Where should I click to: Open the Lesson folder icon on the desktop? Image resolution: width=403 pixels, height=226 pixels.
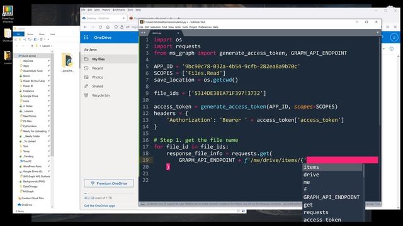[x=8, y=56]
